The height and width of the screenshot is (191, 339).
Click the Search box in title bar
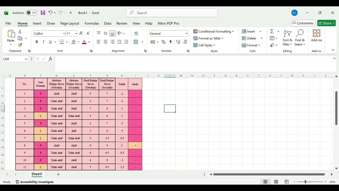click(x=172, y=13)
